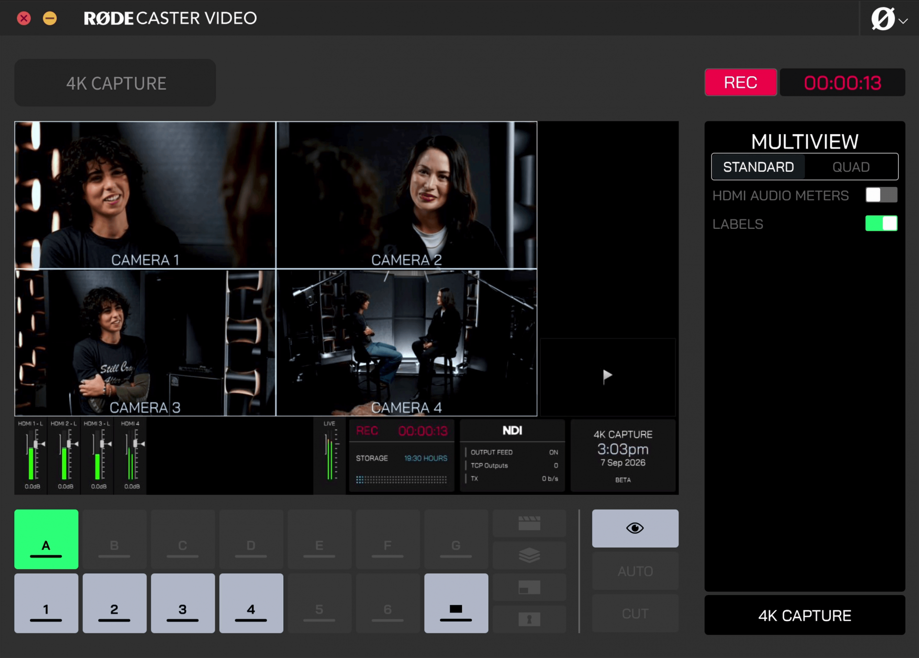Select scene D
Screen dimensions: 919x658
click(251, 539)
